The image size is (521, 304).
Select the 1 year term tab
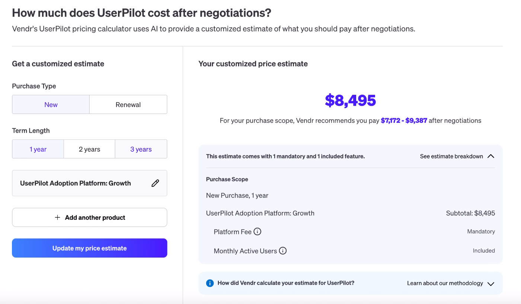click(x=38, y=149)
